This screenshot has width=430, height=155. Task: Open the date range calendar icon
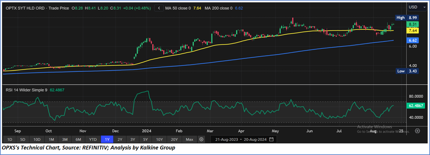tap(271, 139)
